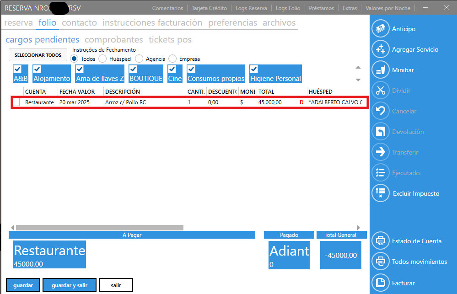Image resolution: width=457 pixels, height=294 pixels.
Task: Click the Anticipo money icon
Action: [380, 29]
